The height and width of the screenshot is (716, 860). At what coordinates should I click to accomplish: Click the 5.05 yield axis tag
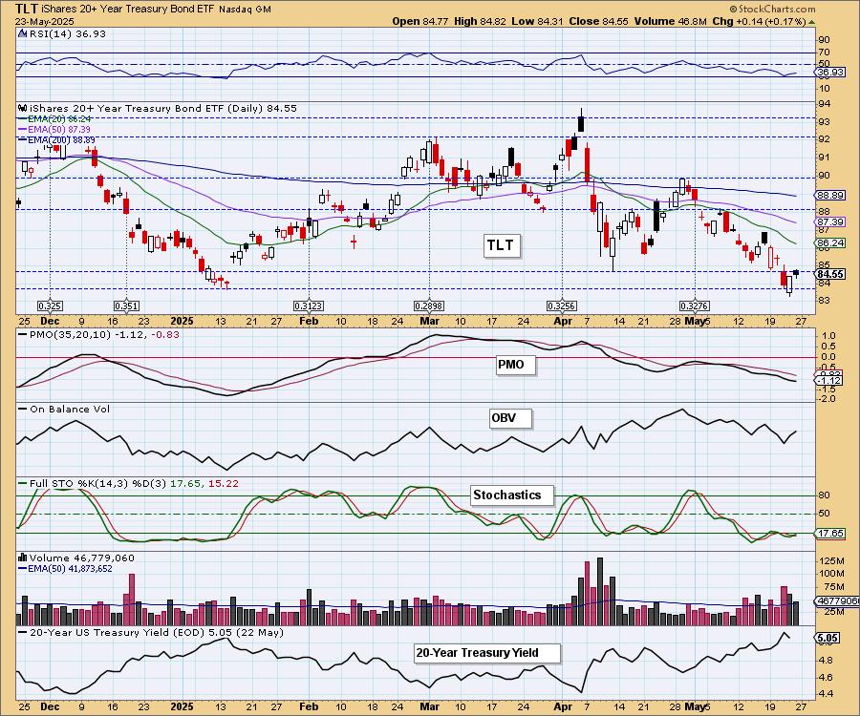[828, 638]
